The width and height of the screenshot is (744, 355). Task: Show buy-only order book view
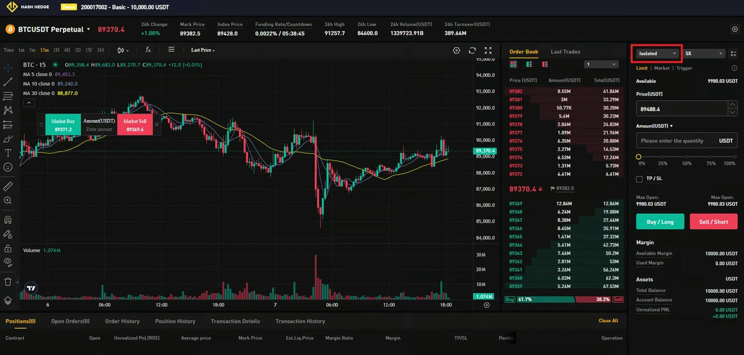(x=529, y=64)
